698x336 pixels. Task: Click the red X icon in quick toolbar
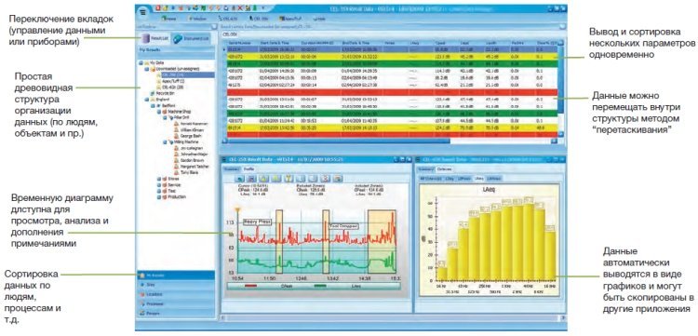coord(240,8)
